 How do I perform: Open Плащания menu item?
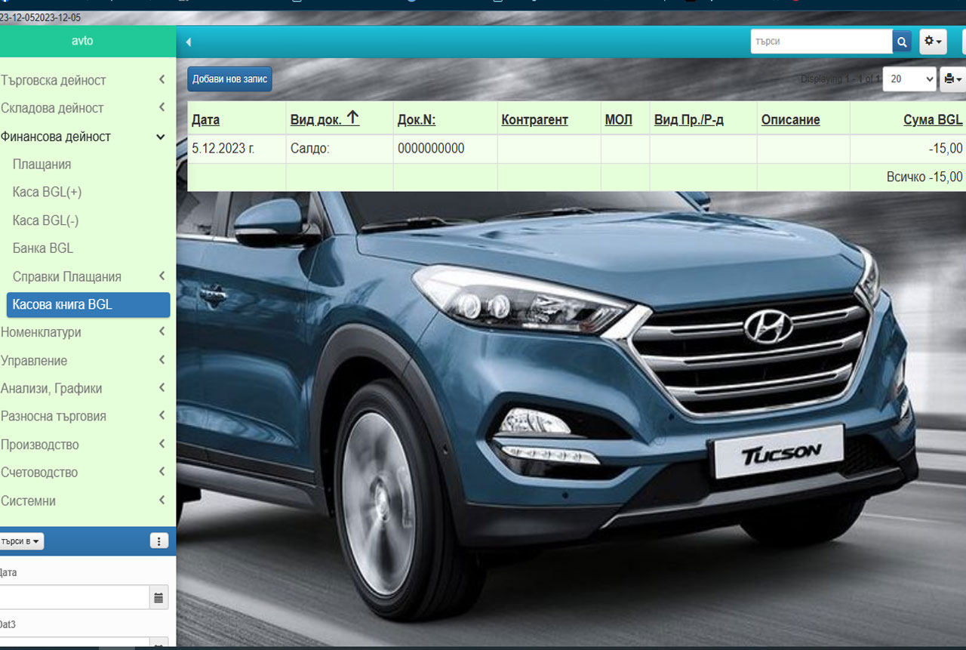pos(42,165)
